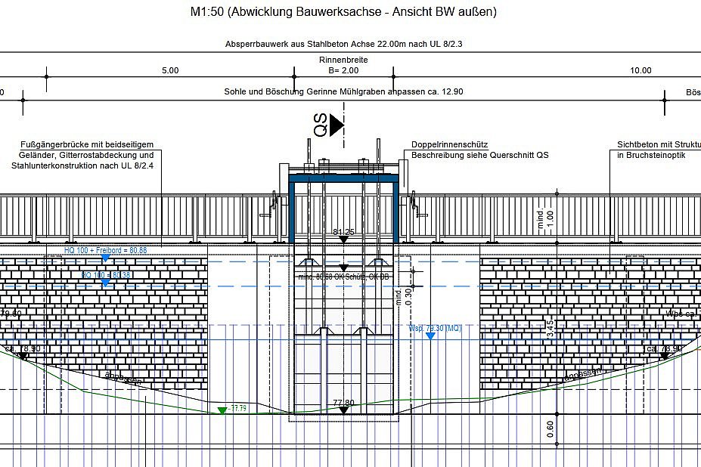Click the blue HQ 100 + Freibord level triangle
The image size is (701, 467).
105,258
